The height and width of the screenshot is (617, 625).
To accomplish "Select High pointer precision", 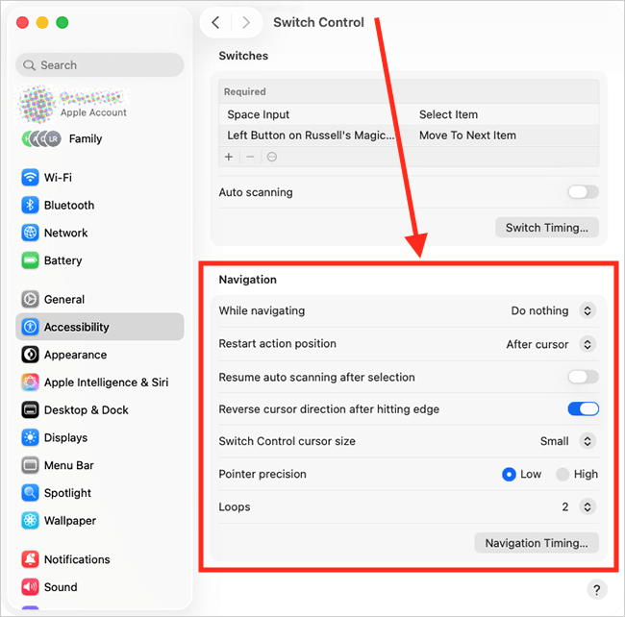I will pos(563,474).
